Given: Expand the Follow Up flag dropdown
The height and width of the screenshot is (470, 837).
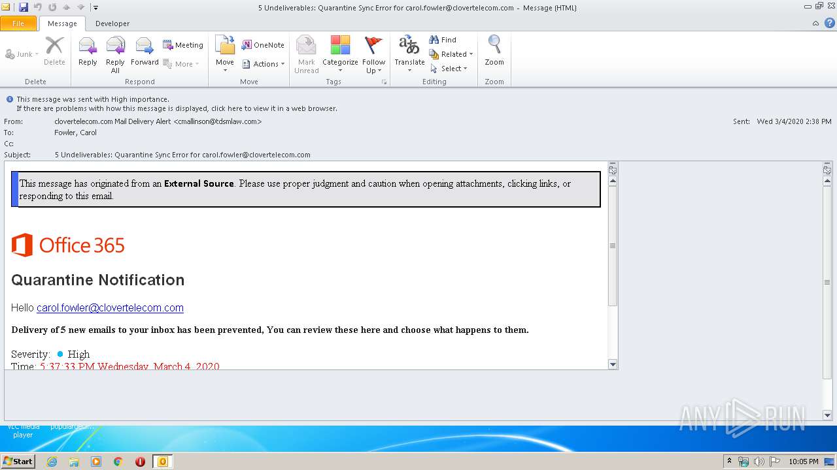Looking at the screenshot, I should 373,54.
